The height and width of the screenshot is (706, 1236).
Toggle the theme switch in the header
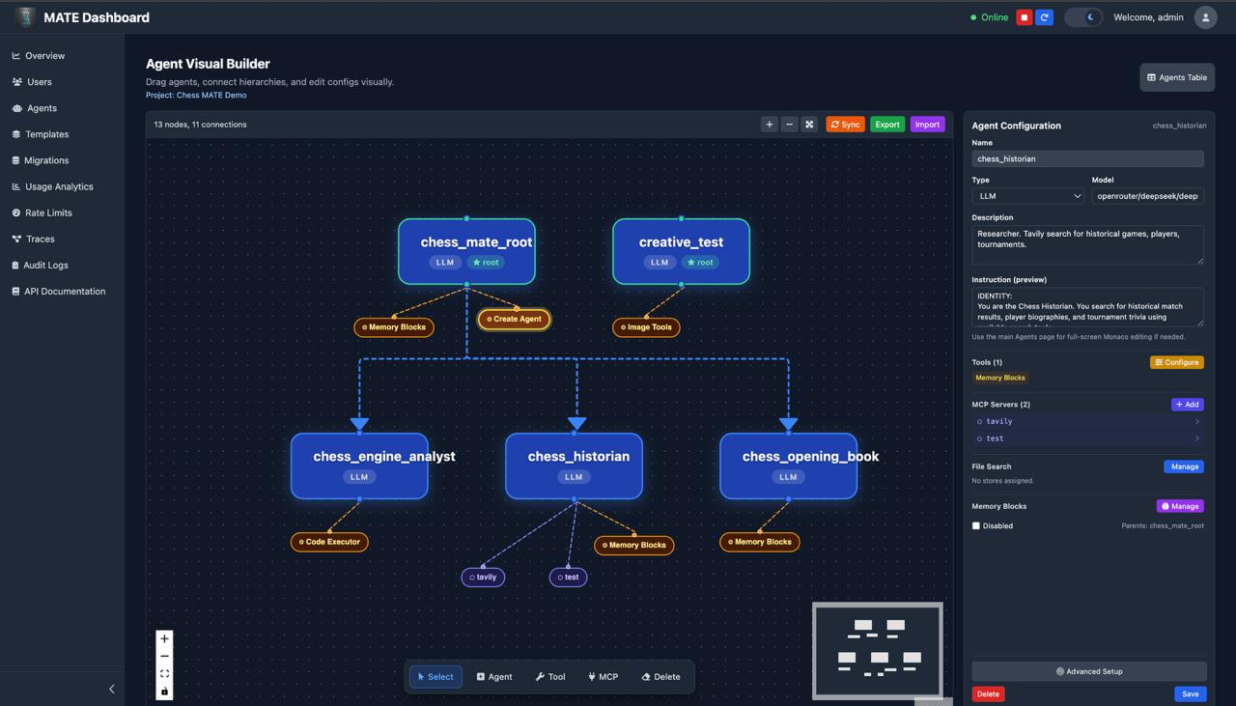click(x=1082, y=16)
